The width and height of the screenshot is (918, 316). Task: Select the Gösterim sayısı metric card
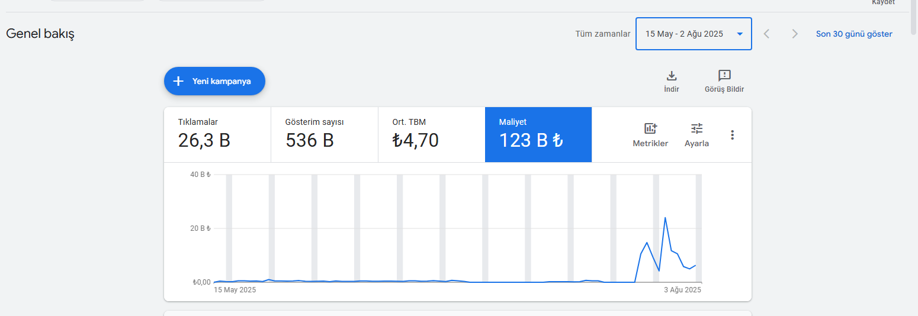(x=325, y=135)
